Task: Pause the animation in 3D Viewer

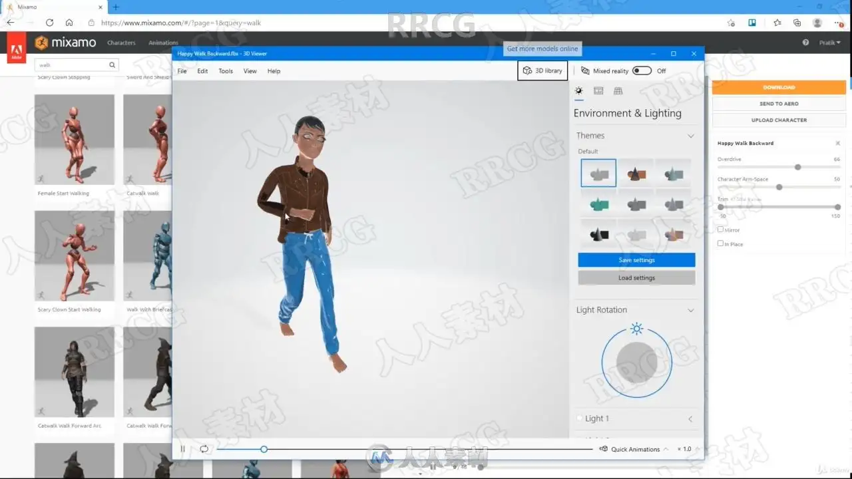Action: pos(182,449)
